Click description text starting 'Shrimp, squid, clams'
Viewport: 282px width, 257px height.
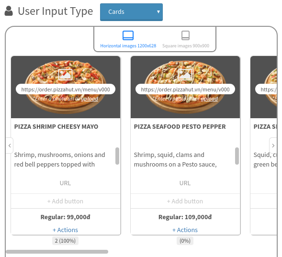pyautogui.click(x=175, y=159)
